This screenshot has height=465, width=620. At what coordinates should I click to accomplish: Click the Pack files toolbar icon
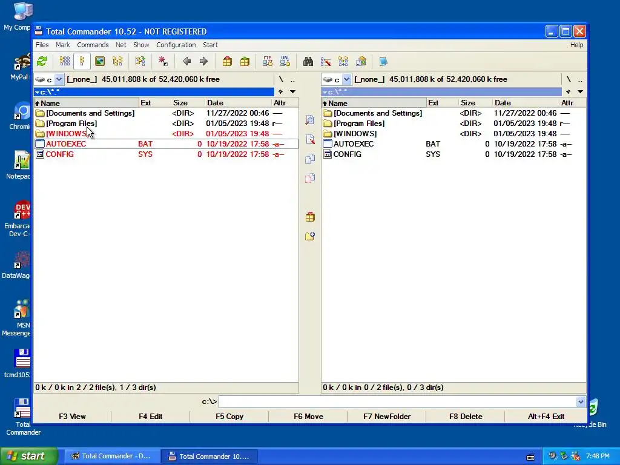coord(227,61)
